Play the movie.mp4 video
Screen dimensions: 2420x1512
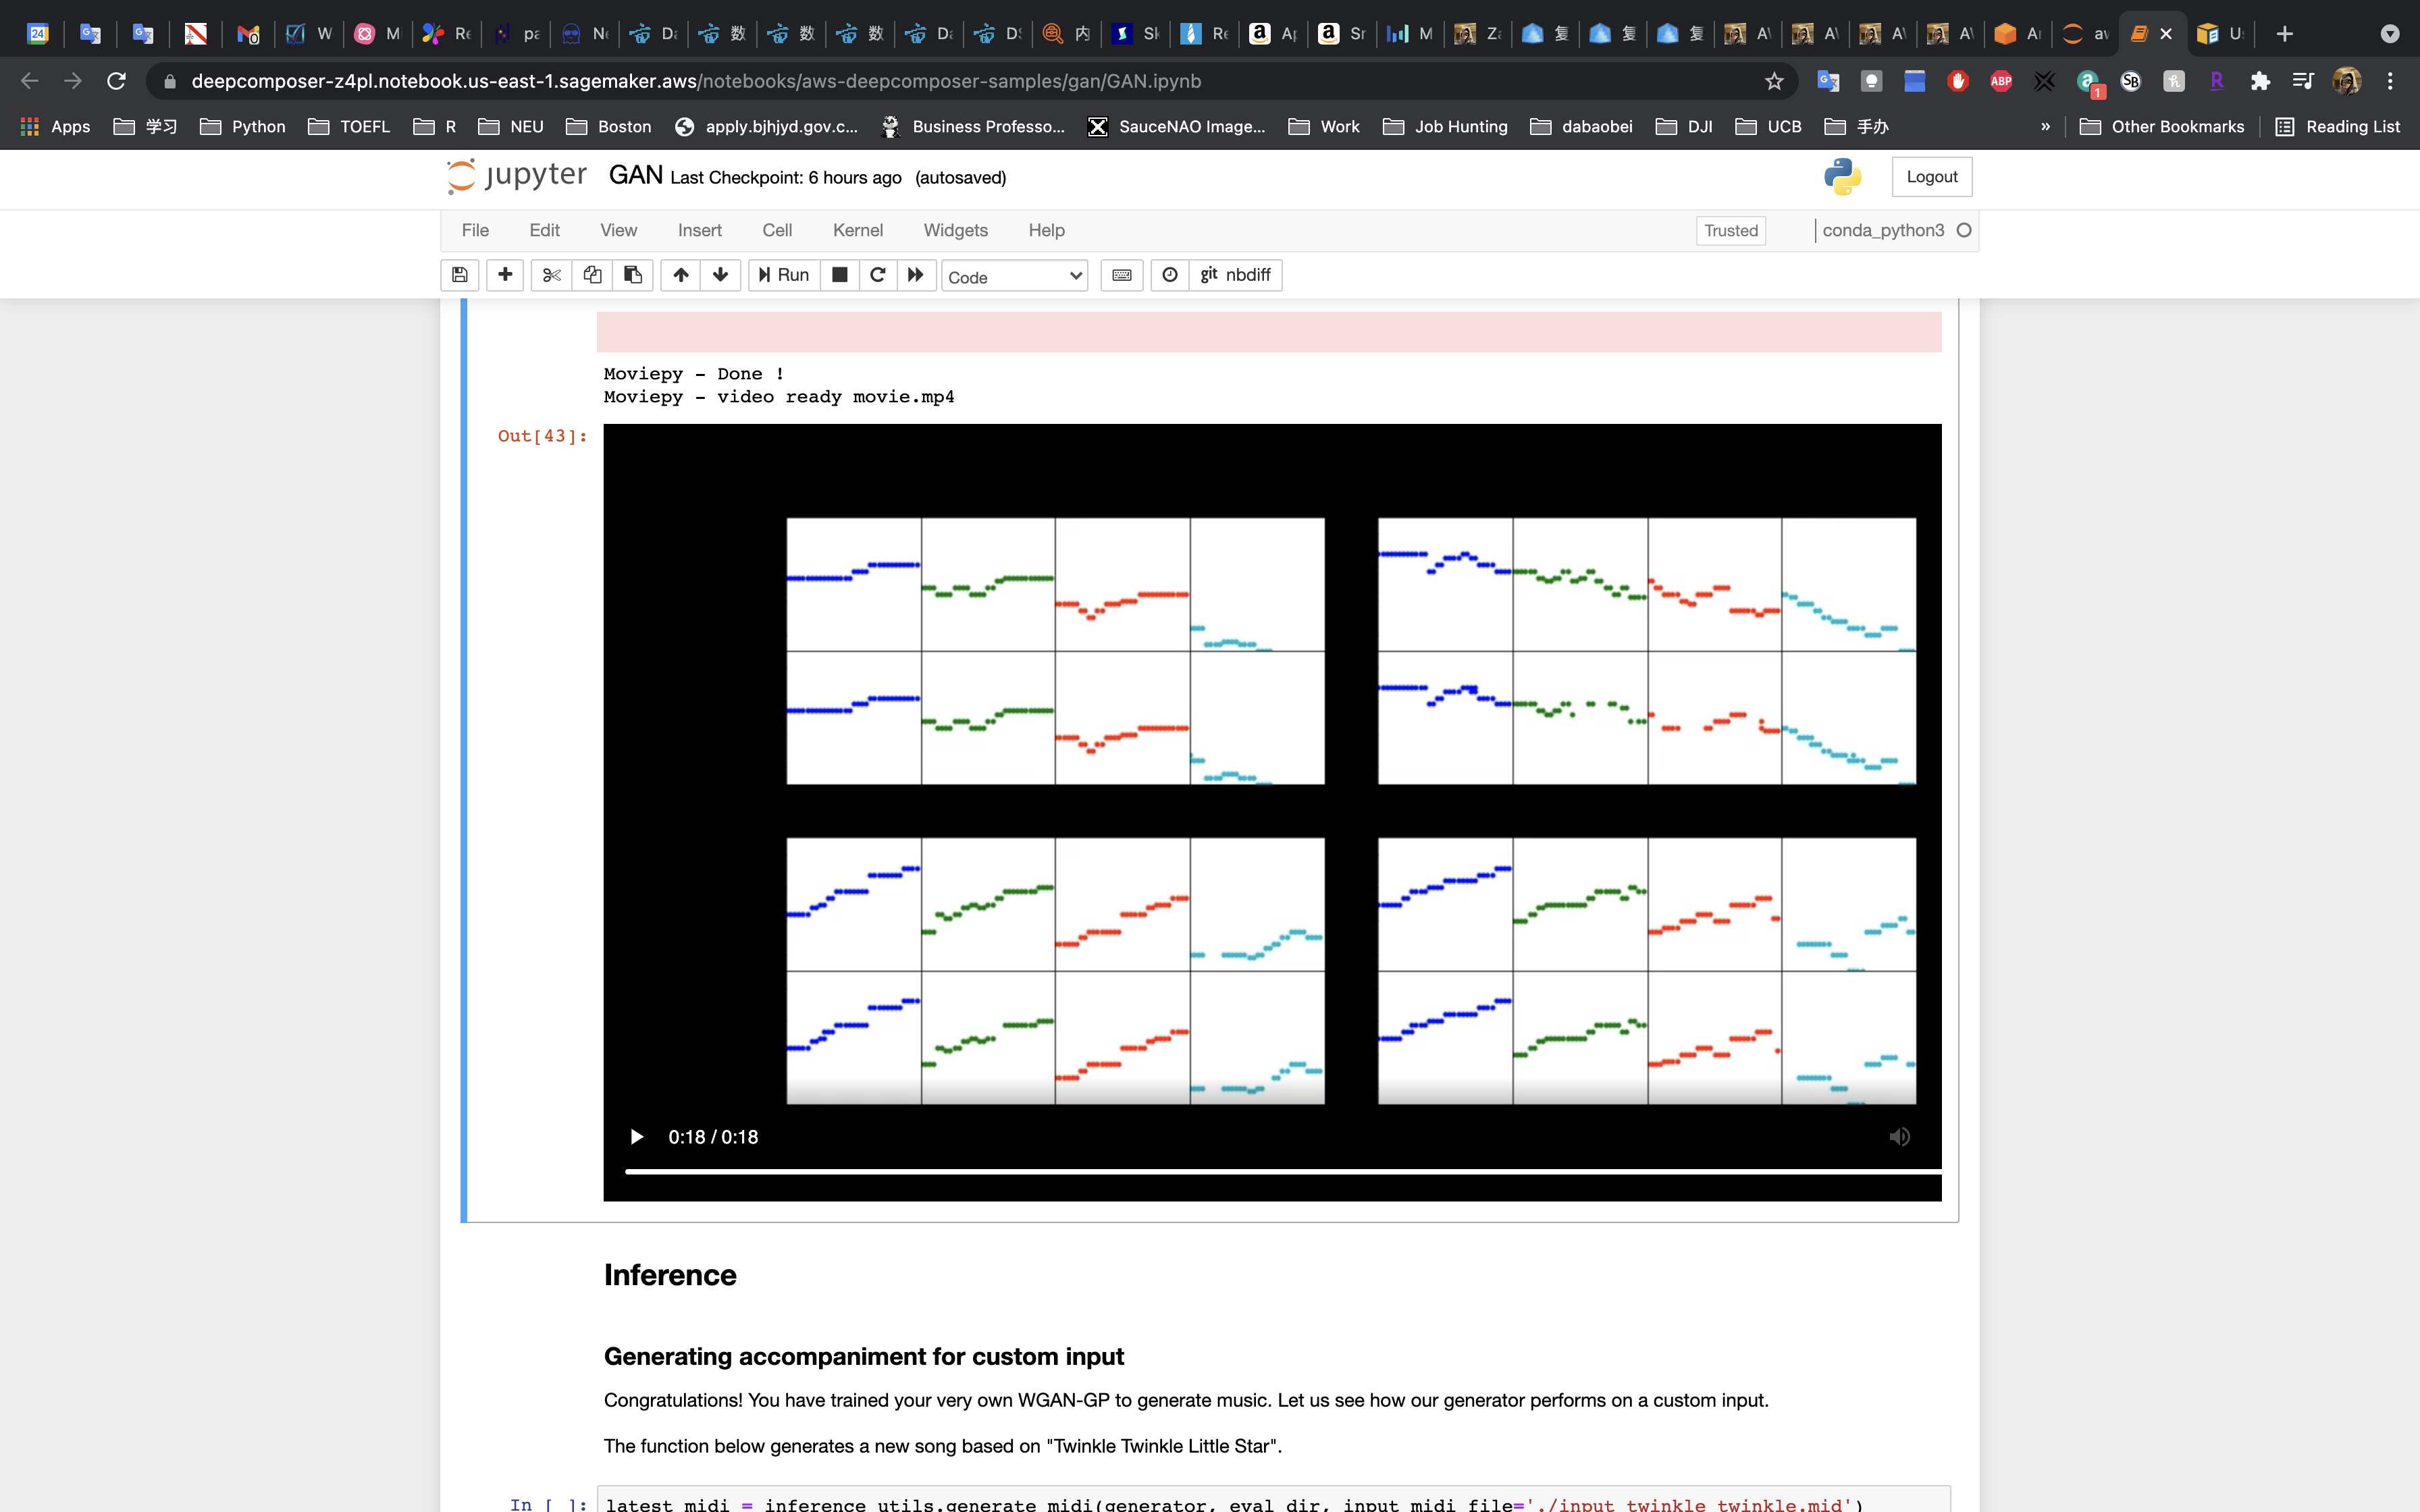pyautogui.click(x=636, y=1137)
